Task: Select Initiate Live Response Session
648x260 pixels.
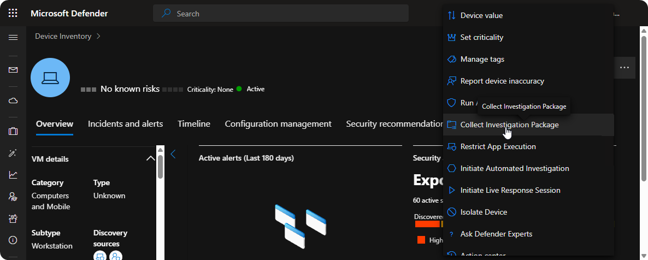Action: coord(510,190)
